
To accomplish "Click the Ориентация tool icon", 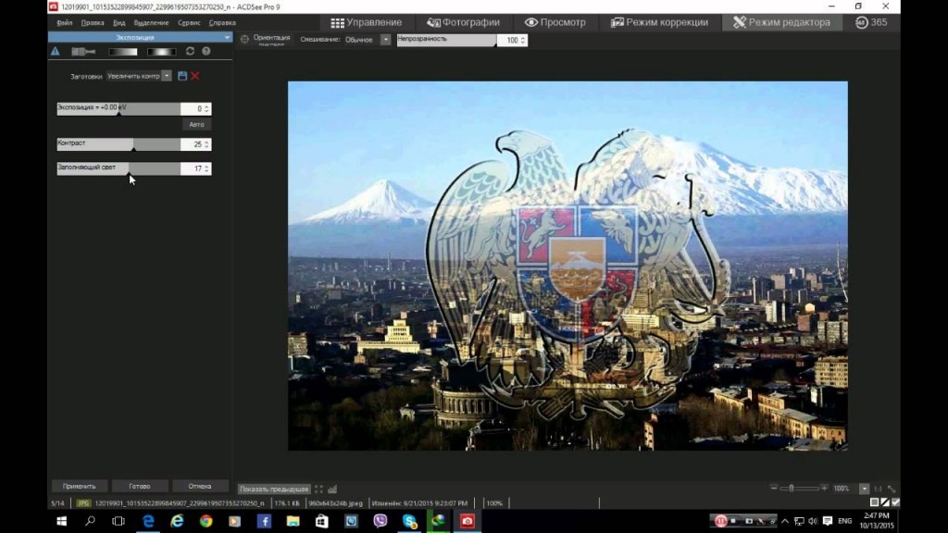I will click(x=243, y=36).
